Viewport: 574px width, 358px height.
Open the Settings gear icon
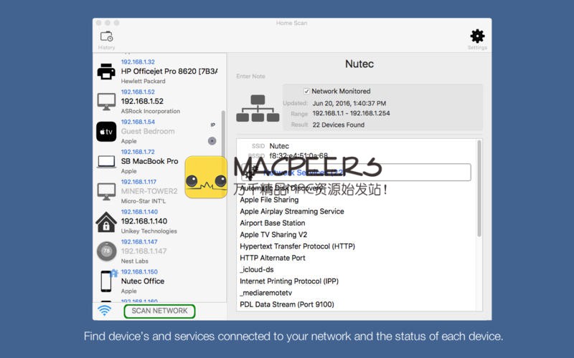(x=477, y=36)
